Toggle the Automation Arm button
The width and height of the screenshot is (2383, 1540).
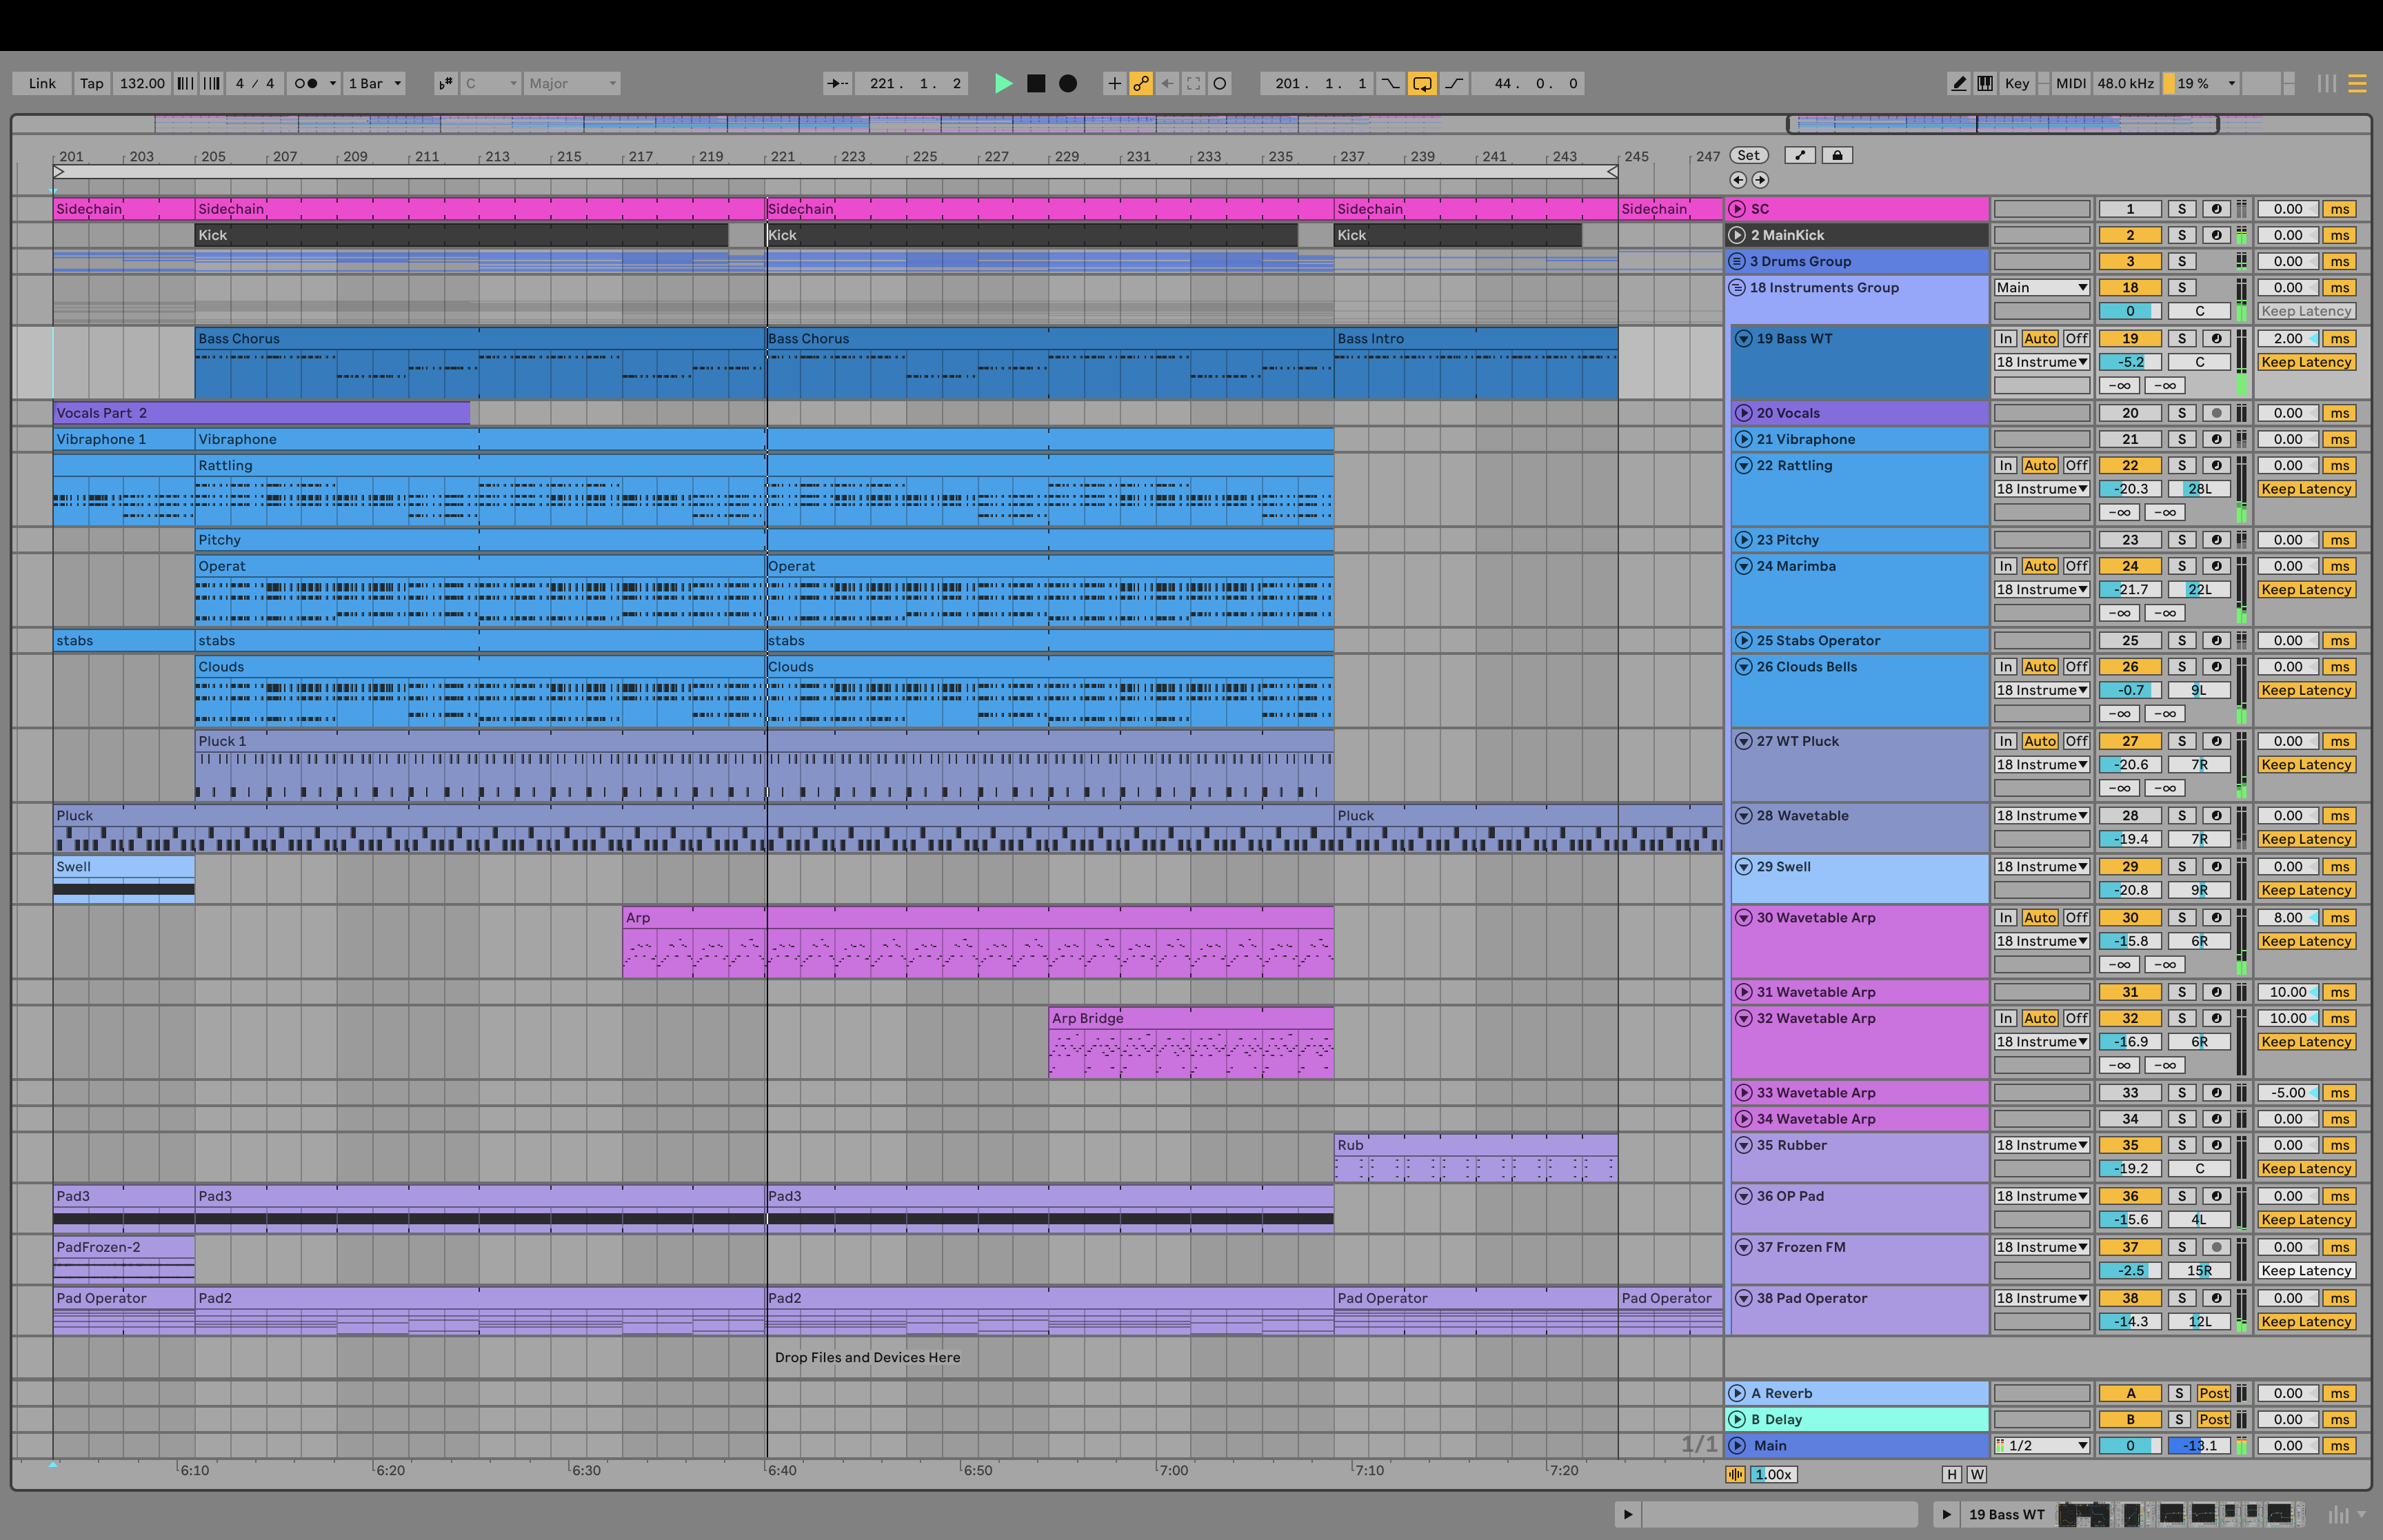click(x=1141, y=84)
